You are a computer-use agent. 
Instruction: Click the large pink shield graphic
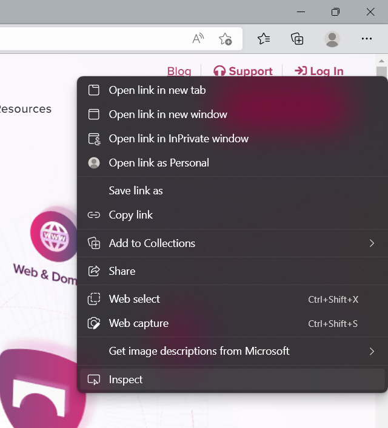42,389
